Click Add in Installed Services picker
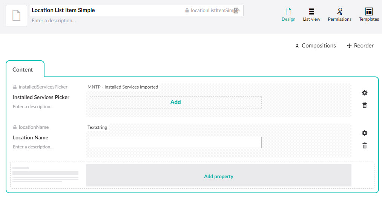382x197 pixels. 176,102
